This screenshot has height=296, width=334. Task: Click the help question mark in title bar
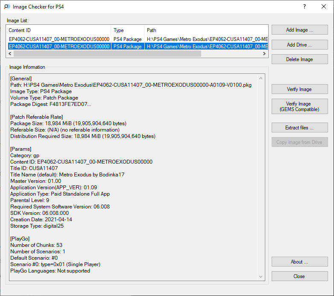305,6
